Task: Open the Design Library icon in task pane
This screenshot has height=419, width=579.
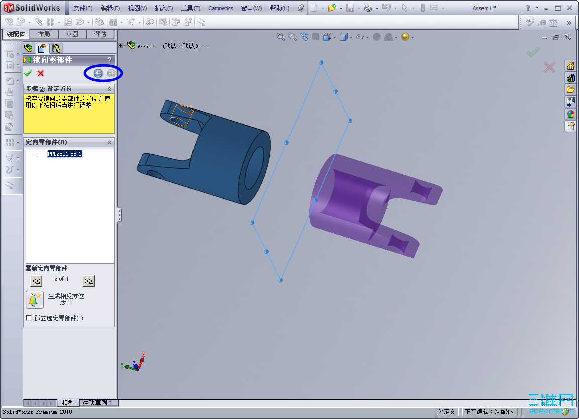Action: tap(570, 78)
